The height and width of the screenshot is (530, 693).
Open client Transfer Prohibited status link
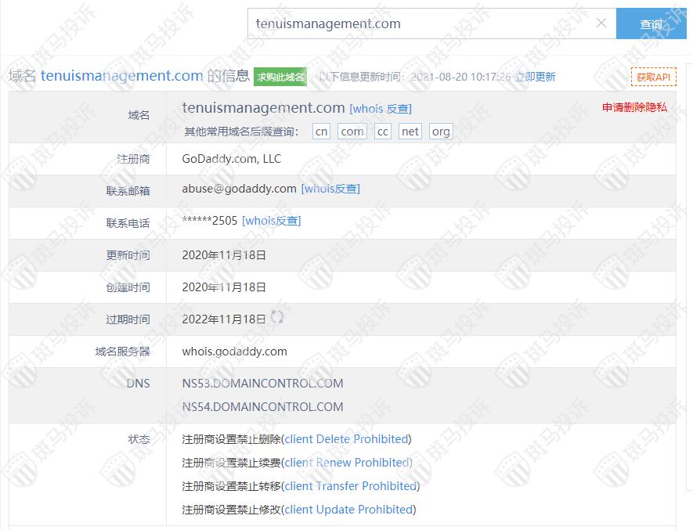click(x=350, y=486)
